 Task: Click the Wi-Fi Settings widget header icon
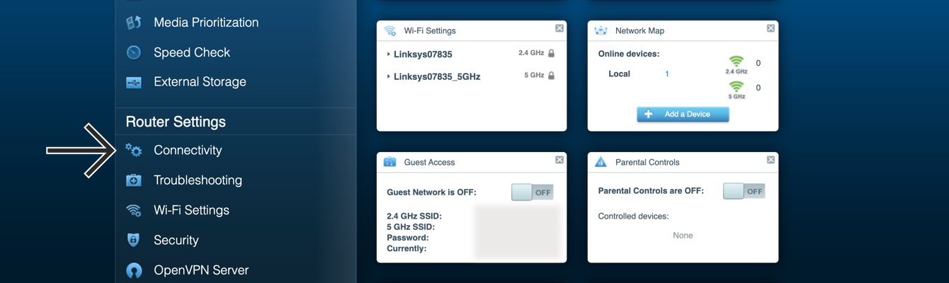pyautogui.click(x=390, y=31)
